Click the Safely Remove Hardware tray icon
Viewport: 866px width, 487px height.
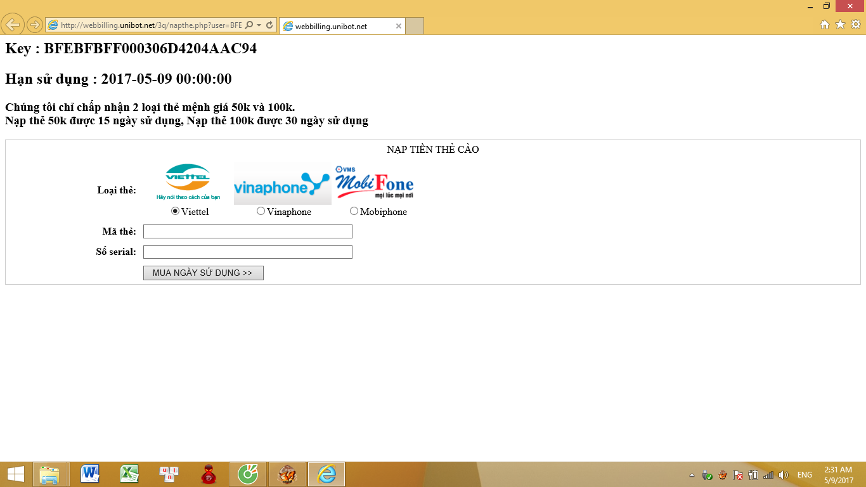708,475
